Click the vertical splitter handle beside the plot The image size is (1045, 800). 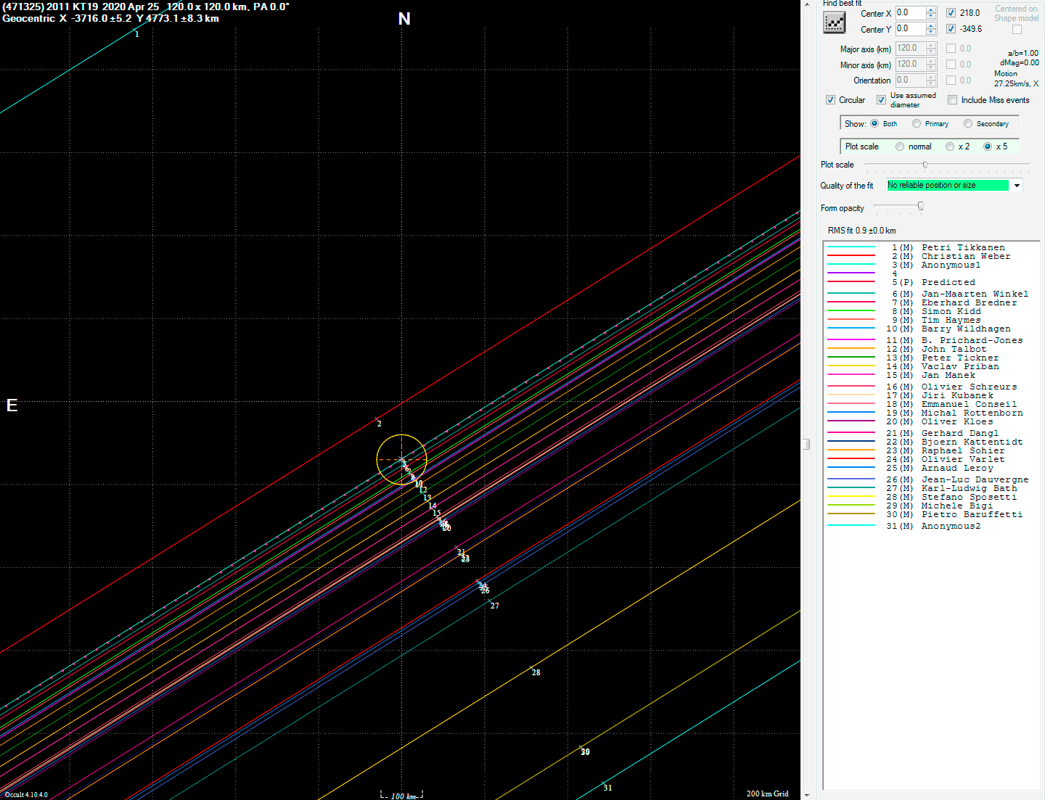[806, 444]
